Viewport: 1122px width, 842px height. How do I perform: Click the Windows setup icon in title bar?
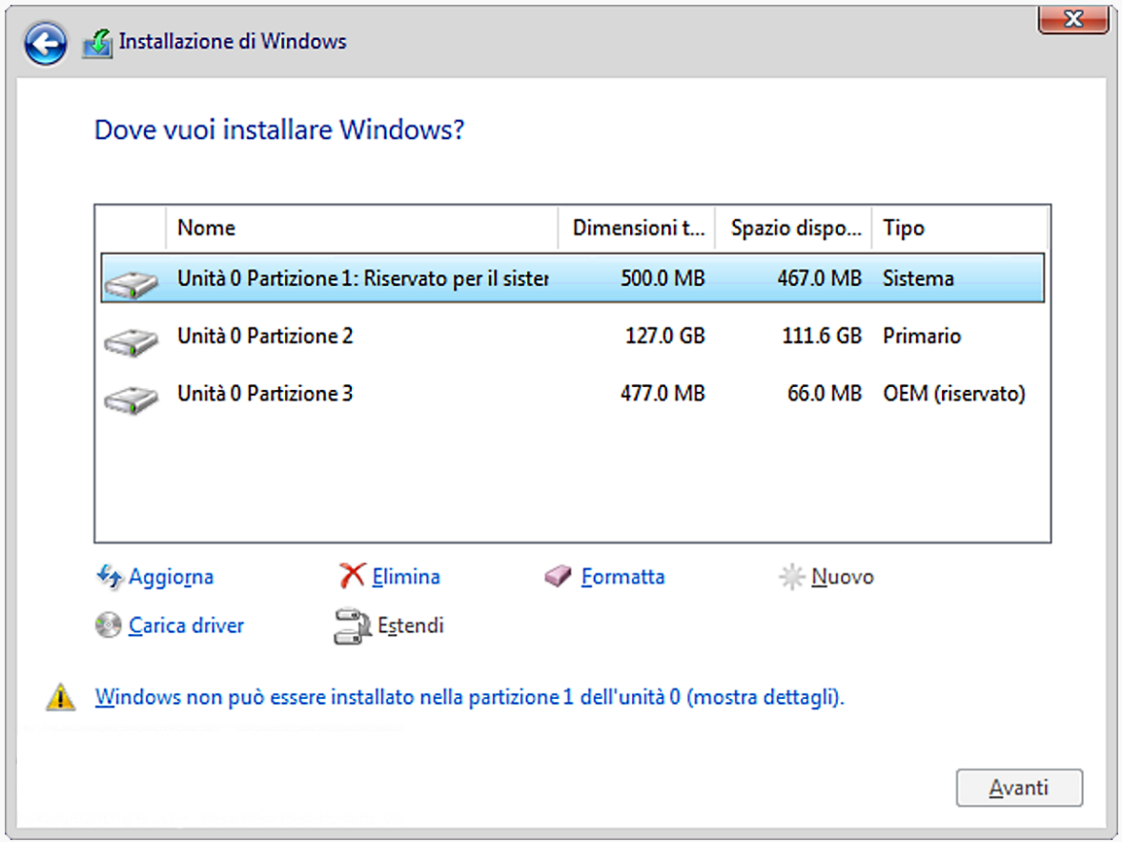click(x=96, y=43)
